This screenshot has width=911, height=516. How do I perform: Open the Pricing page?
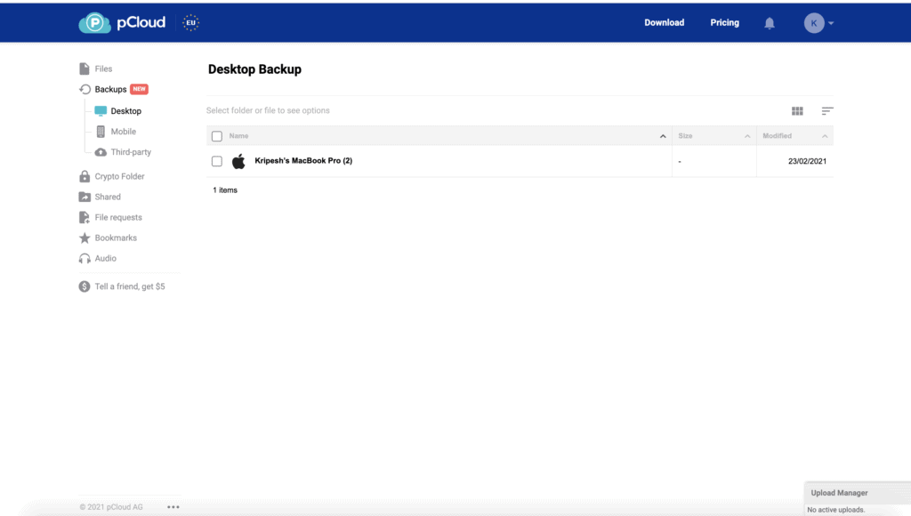pyautogui.click(x=724, y=22)
